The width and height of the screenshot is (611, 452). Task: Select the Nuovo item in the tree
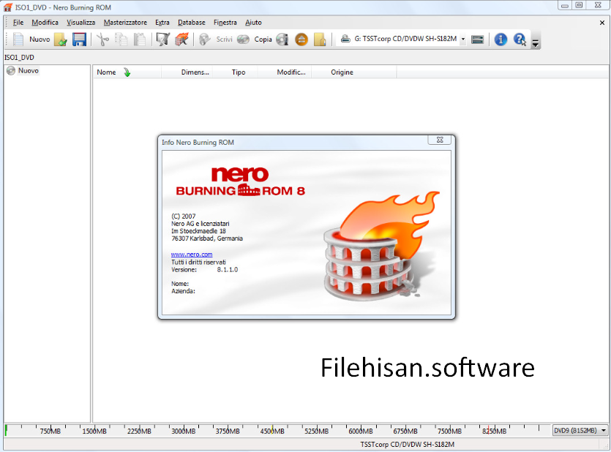[x=29, y=71]
